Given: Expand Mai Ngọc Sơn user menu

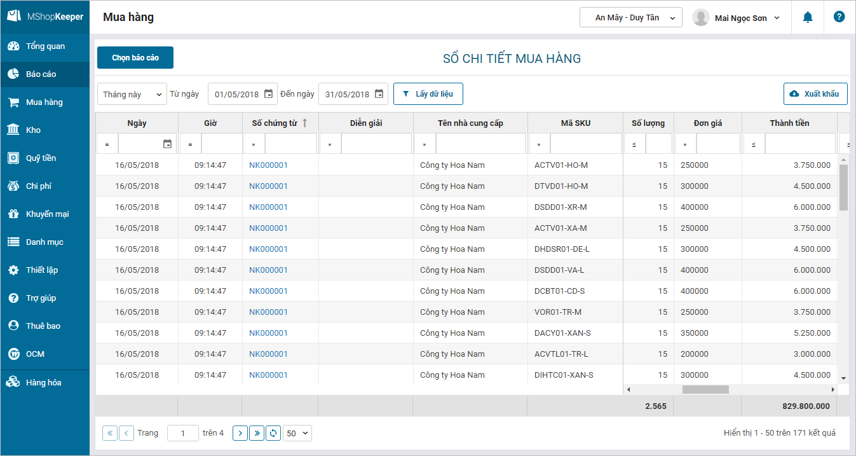Looking at the screenshot, I should point(737,18).
